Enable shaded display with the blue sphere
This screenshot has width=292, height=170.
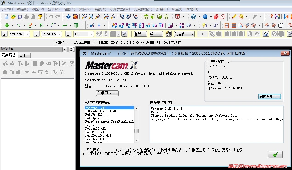(205, 17)
